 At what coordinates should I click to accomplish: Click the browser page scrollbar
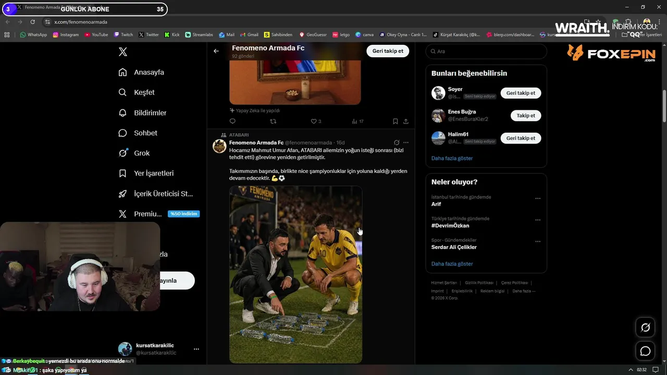click(664, 107)
